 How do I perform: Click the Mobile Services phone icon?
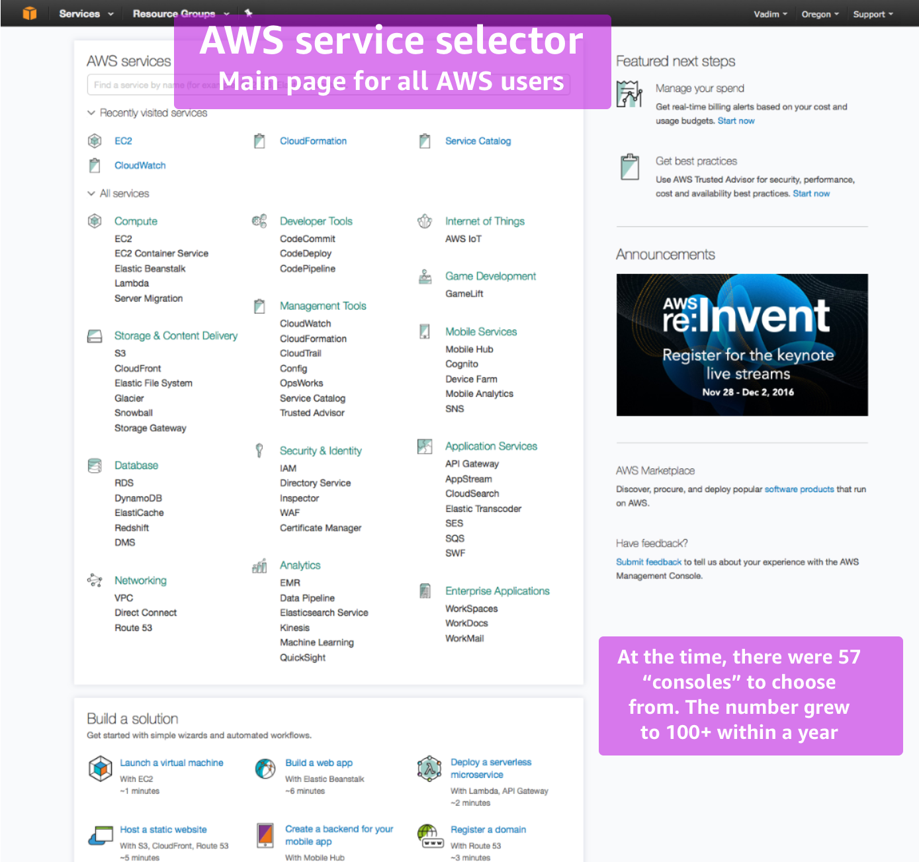[x=425, y=331]
